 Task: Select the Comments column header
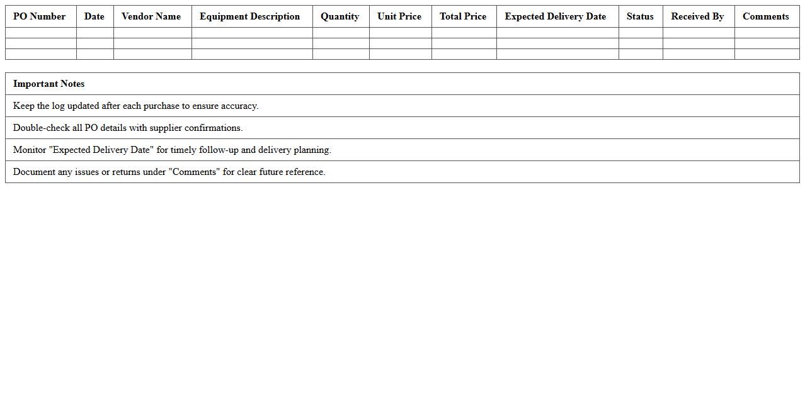pos(765,16)
